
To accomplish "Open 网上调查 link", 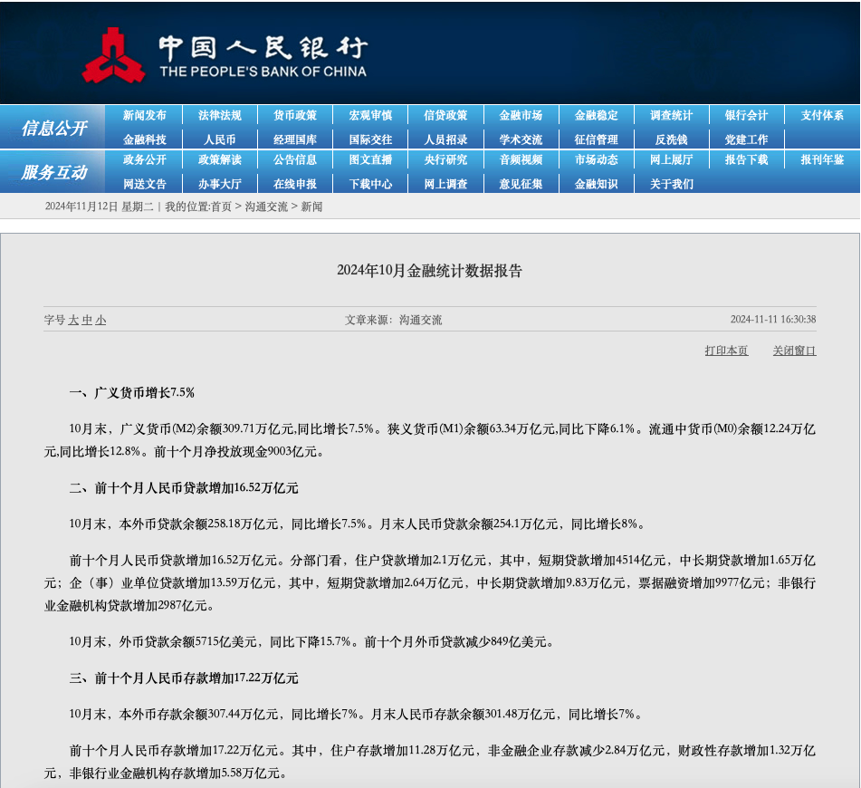I will tap(445, 184).
